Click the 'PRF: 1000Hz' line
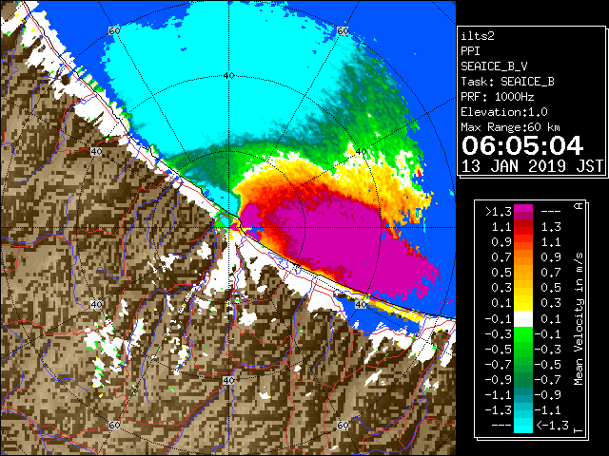This screenshot has width=609, height=456. pyautogui.click(x=497, y=97)
